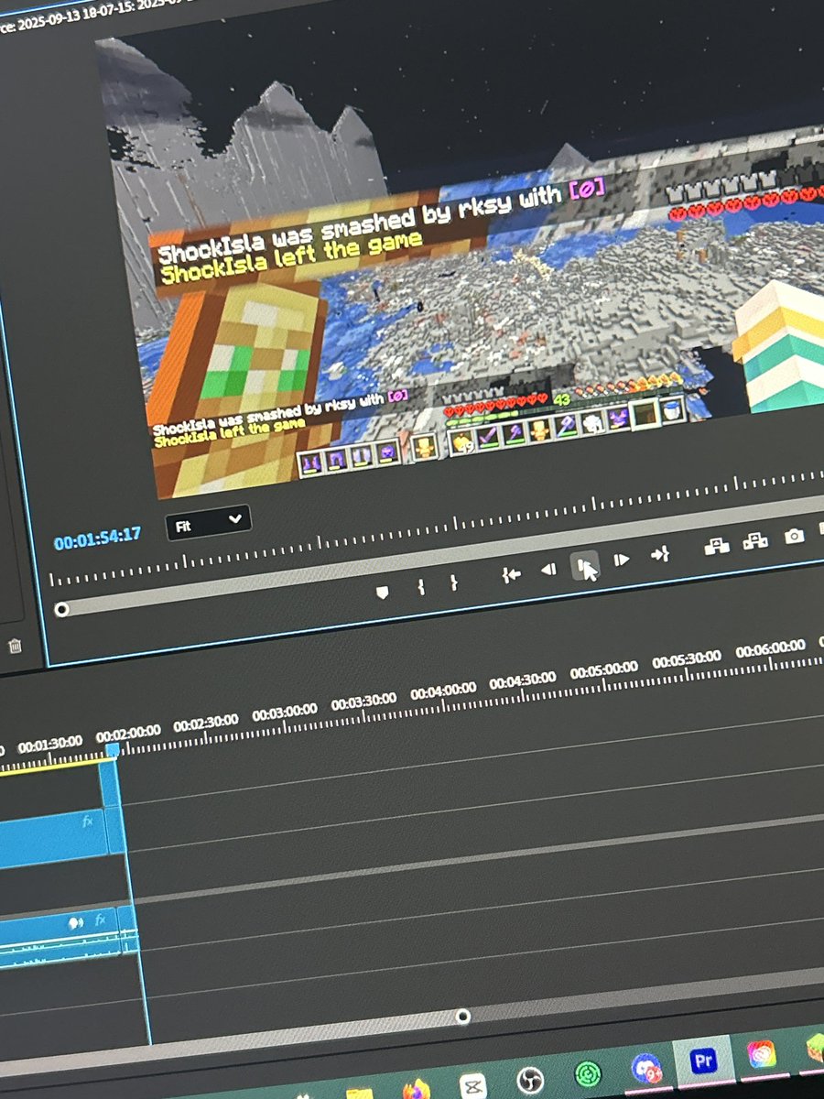
Task: Open Firefox from the taskbar
Action: (x=417, y=1091)
